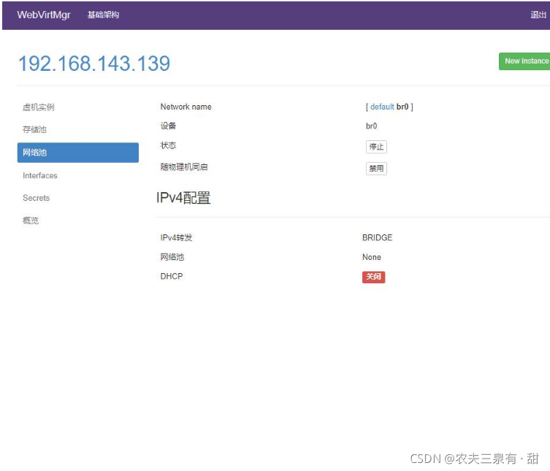The image size is (550, 471).
Task: Stop the network with 停止 button
Action: point(376,147)
